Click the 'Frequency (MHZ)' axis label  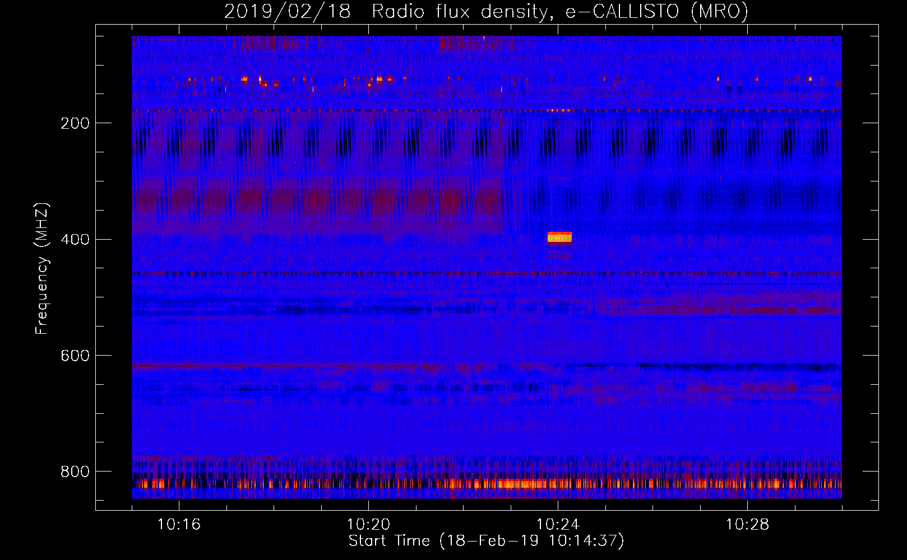(42, 268)
